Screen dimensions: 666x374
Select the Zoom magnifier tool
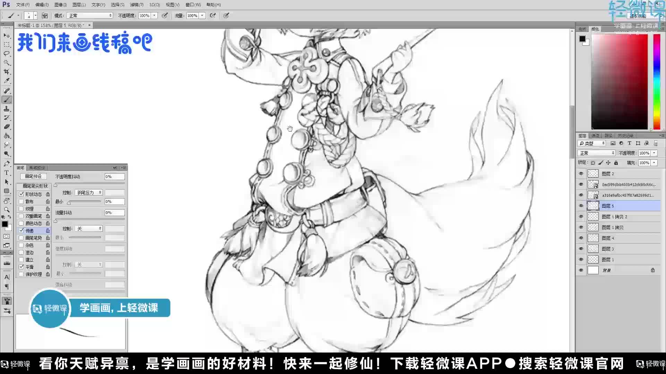click(7, 210)
